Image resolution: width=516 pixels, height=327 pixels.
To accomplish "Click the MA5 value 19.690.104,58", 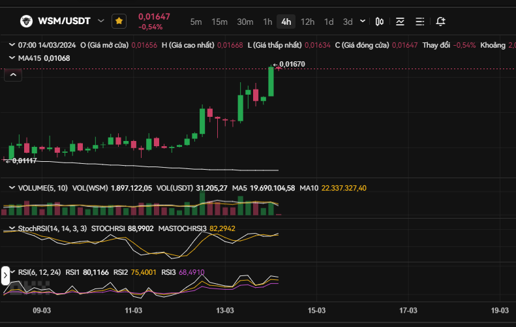I will [272, 188].
